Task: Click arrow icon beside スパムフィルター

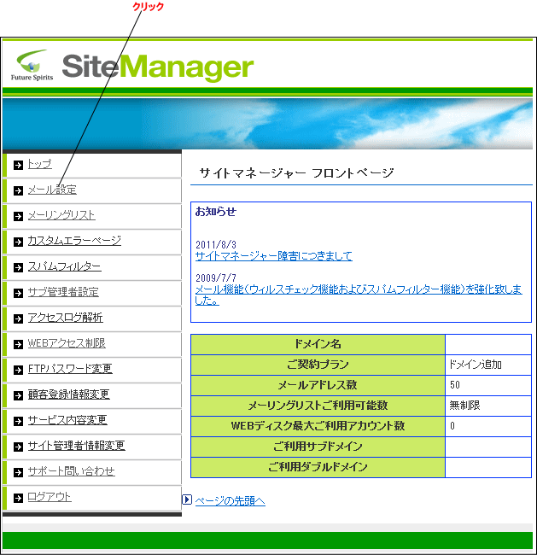Action: [18, 267]
